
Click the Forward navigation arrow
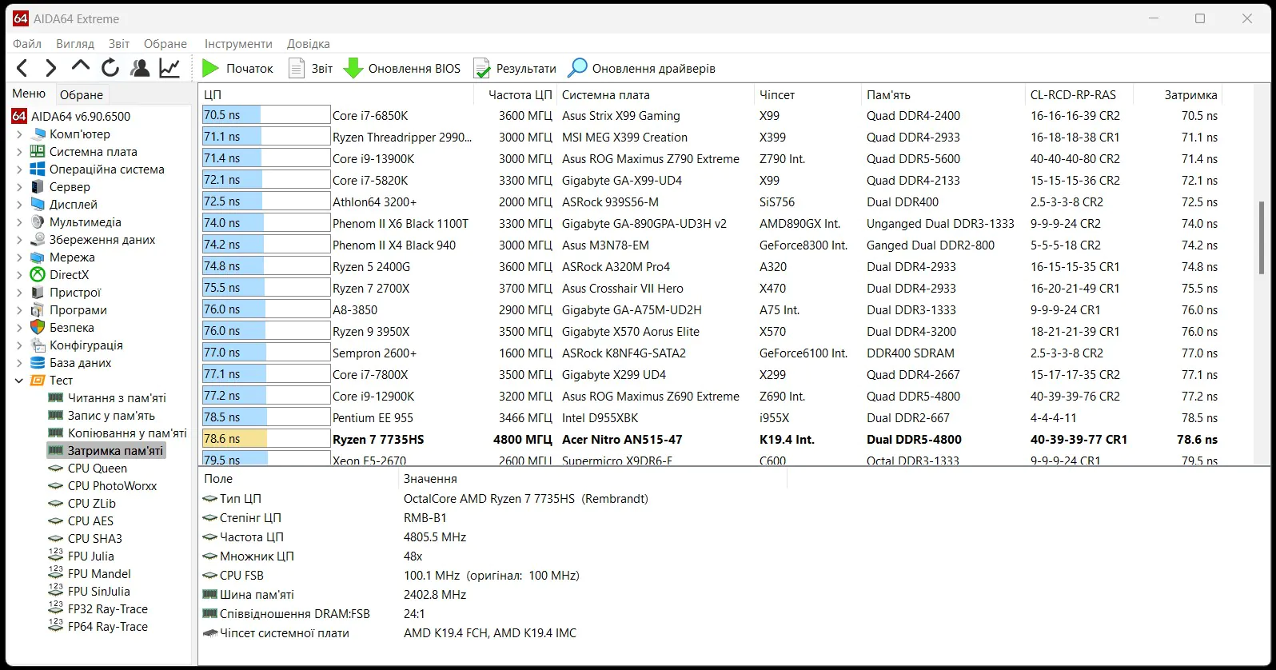(x=51, y=68)
